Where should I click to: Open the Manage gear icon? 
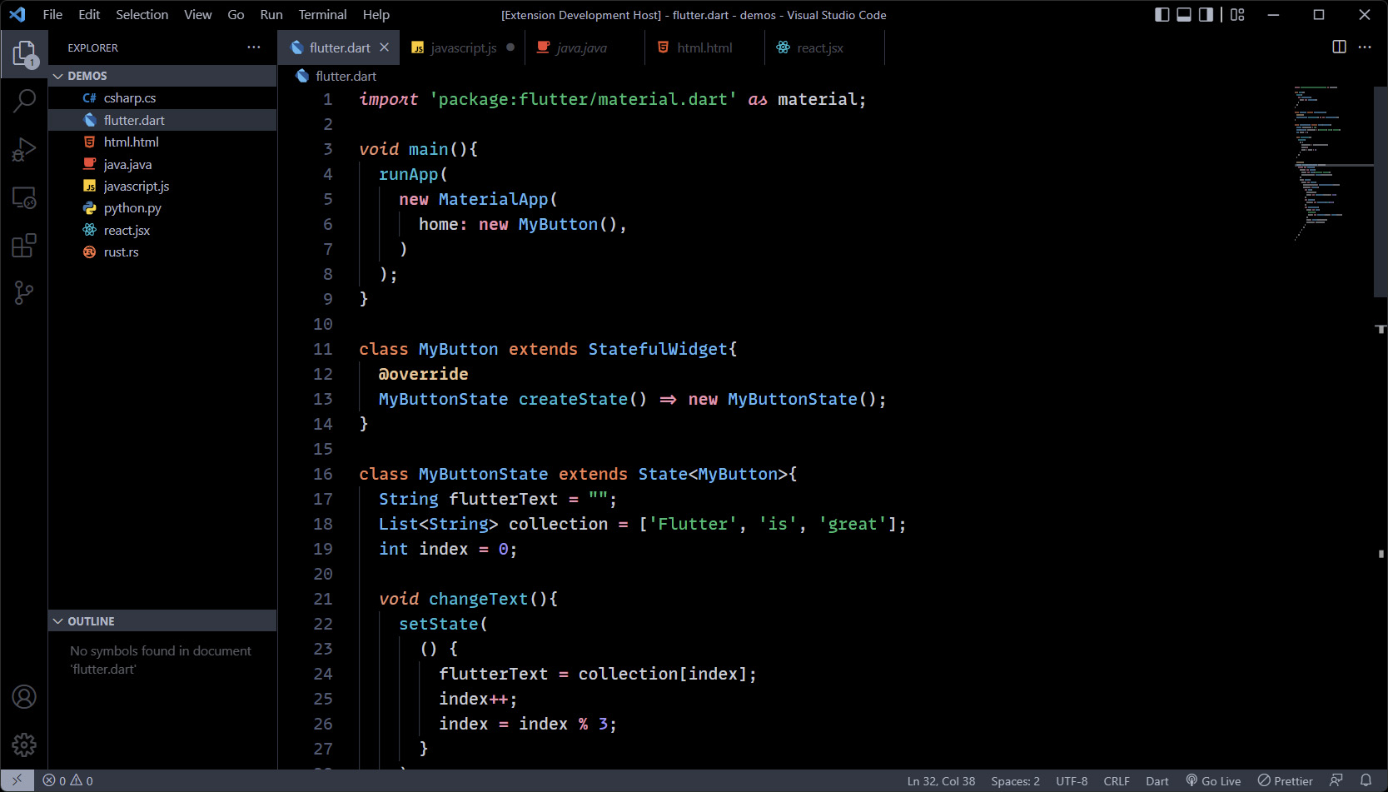24,744
